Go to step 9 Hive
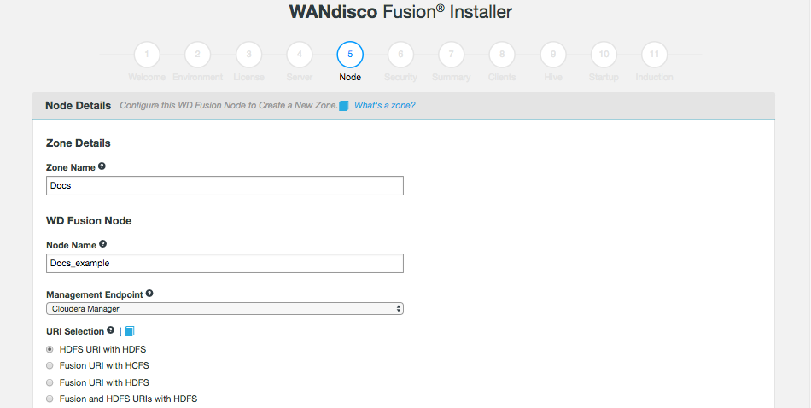This screenshot has height=408, width=811. (x=553, y=55)
